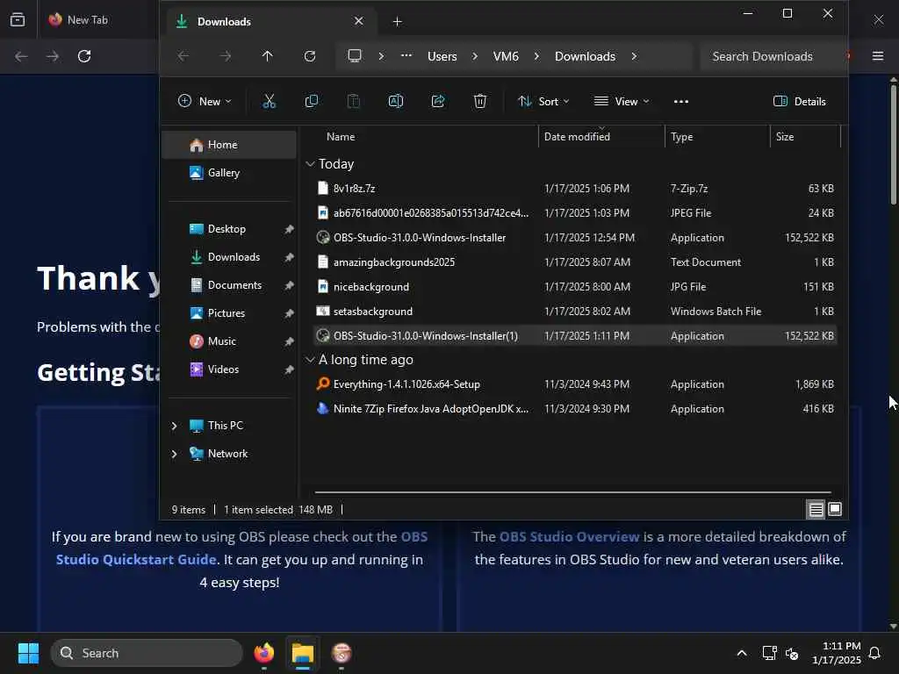Unpin Desktop from Quick access
Screen dimensions: 899x674
(x=289, y=229)
